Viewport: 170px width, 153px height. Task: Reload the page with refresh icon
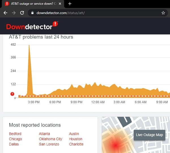(22, 13)
